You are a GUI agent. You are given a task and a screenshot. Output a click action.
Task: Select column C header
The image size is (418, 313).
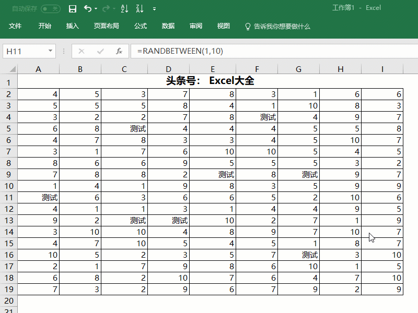tap(124, 69)
